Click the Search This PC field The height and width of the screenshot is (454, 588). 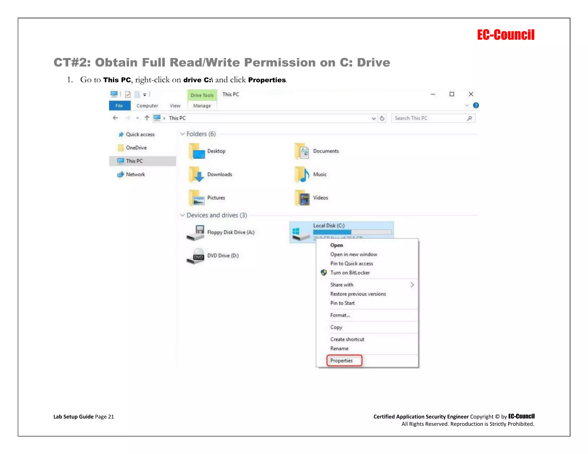pyautogui.click(x=429, y=118)
